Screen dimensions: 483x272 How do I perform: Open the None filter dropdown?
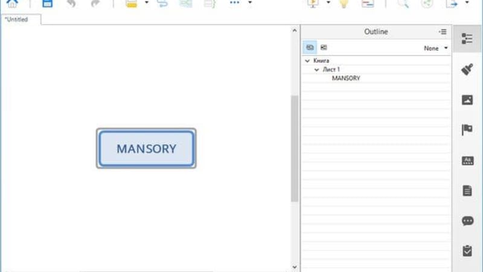point(436,48)
